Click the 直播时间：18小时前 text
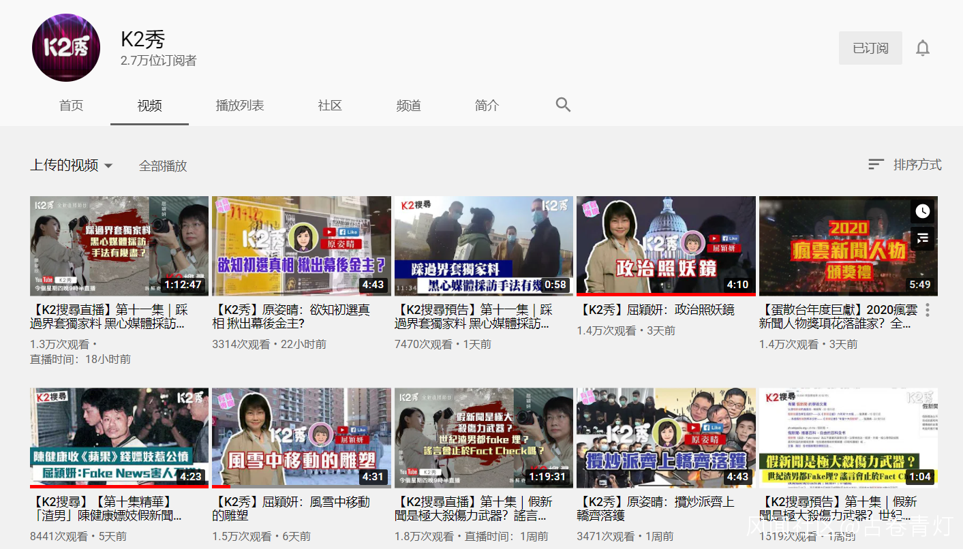This screenshot has width=963, height=549. pos(80,358)
